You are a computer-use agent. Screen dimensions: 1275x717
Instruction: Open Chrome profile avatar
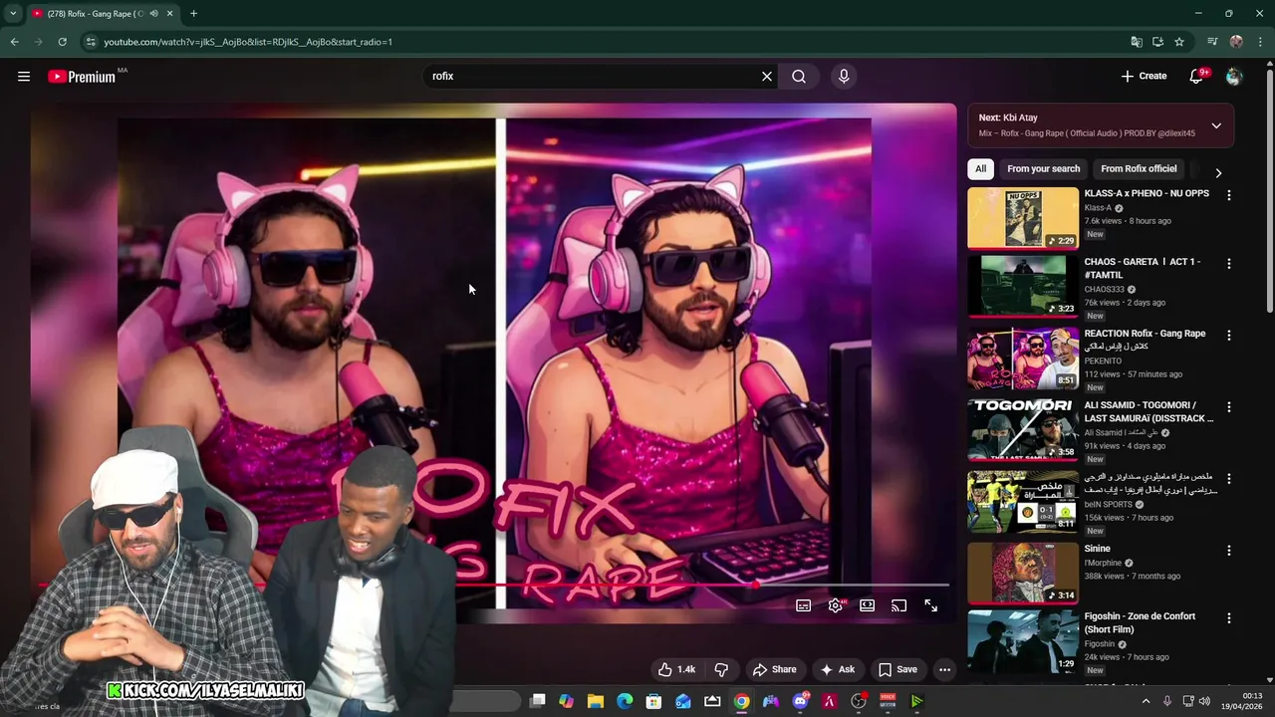1236,42
